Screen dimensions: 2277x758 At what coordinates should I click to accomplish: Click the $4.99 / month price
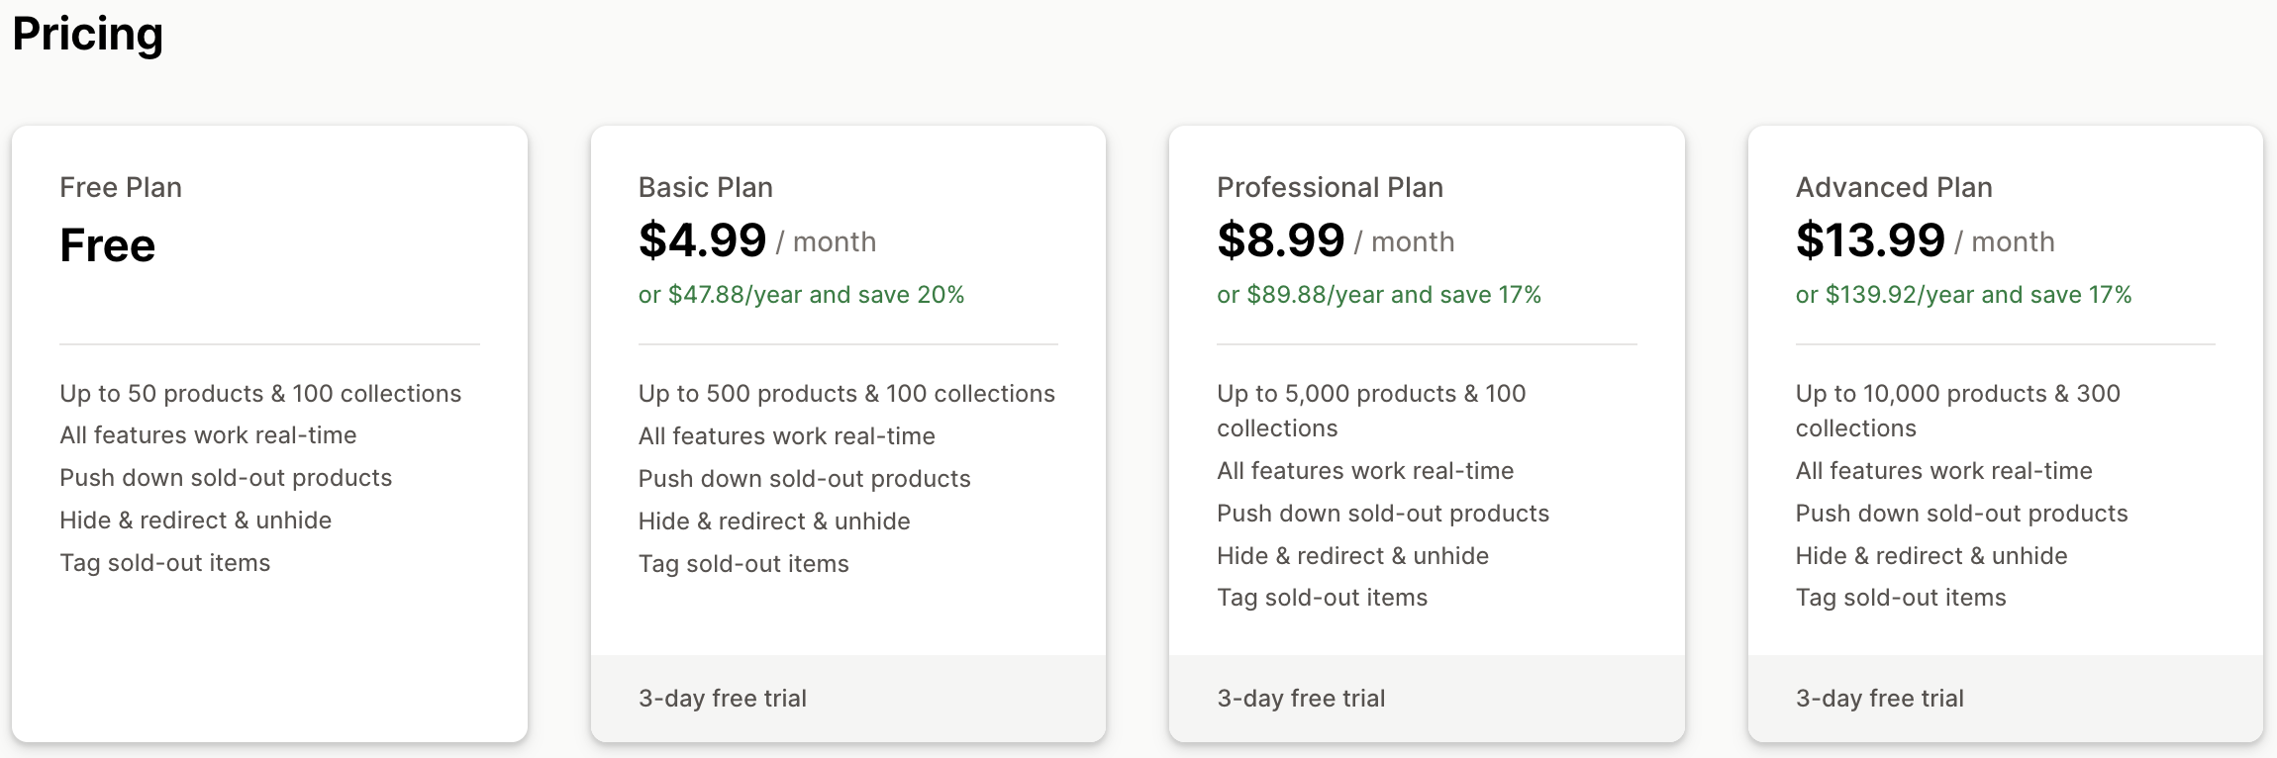click(x=757, y=240)
